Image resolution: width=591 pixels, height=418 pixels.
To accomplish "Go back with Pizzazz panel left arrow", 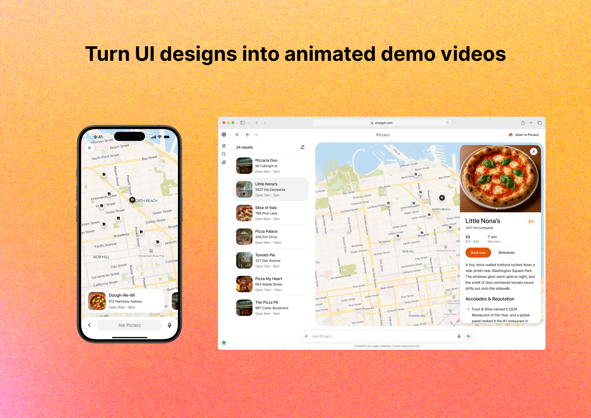I will [248, 135].
